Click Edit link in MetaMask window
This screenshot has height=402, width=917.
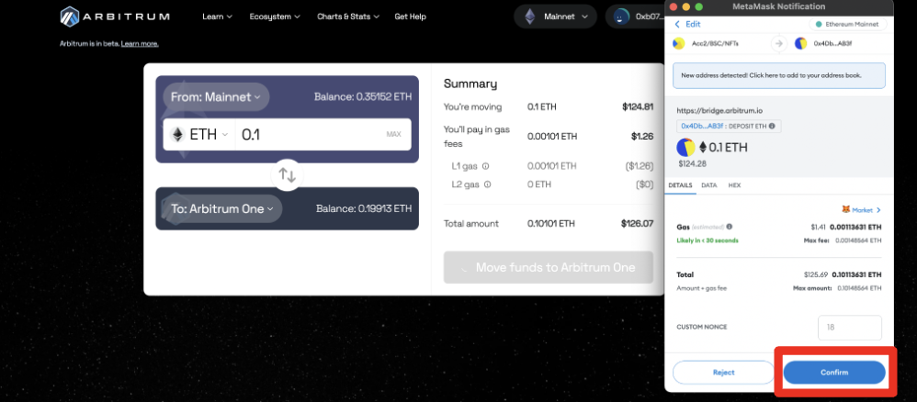point(693,24)
